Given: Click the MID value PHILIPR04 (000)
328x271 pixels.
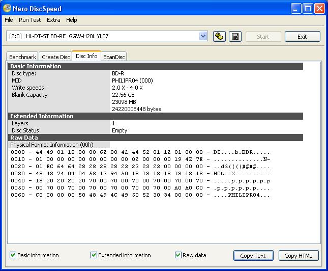Looking at the screenshot, I should (132, 80).
